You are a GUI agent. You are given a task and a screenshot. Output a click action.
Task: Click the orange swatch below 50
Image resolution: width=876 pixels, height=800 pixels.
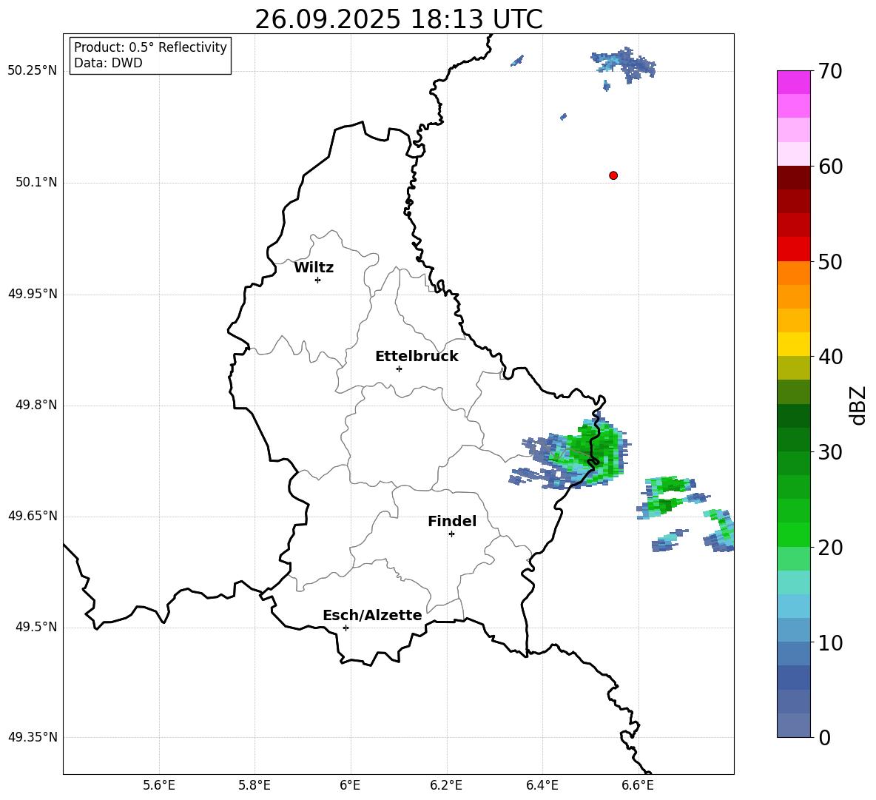tap(793, 273)
